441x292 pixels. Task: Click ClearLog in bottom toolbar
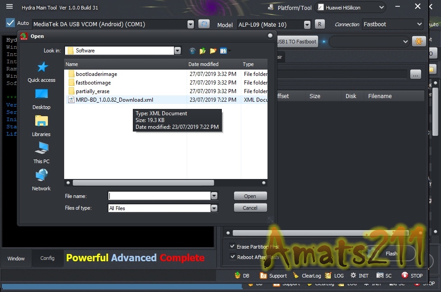[307, 275]
